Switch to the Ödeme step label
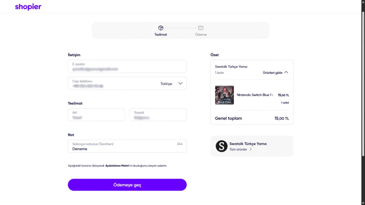The width and height of the screenshot is (365, 205). pyautogui.click(x=201, y=35)
